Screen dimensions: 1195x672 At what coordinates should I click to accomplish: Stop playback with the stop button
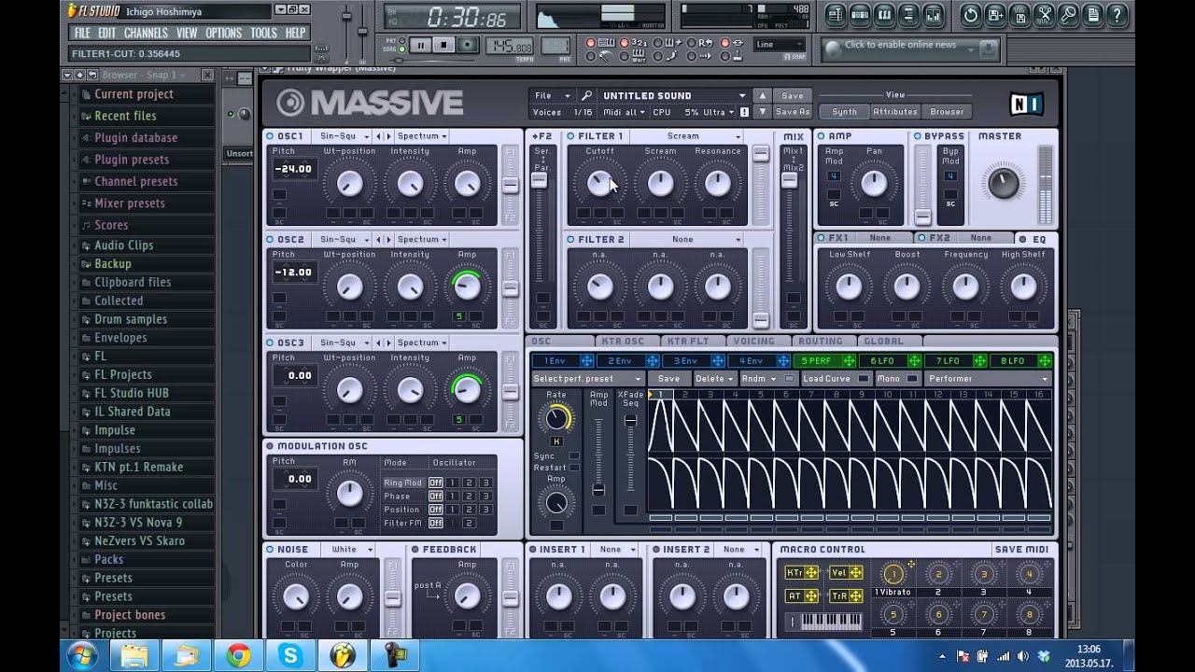pyautogui.click(x=443, y=45)
